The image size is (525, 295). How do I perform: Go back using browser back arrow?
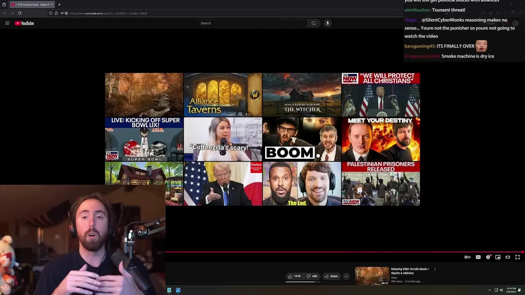pyautogui.click(x=5, y=13)
